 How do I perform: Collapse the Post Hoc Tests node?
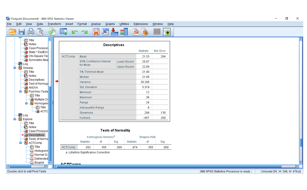coord(20,92)
